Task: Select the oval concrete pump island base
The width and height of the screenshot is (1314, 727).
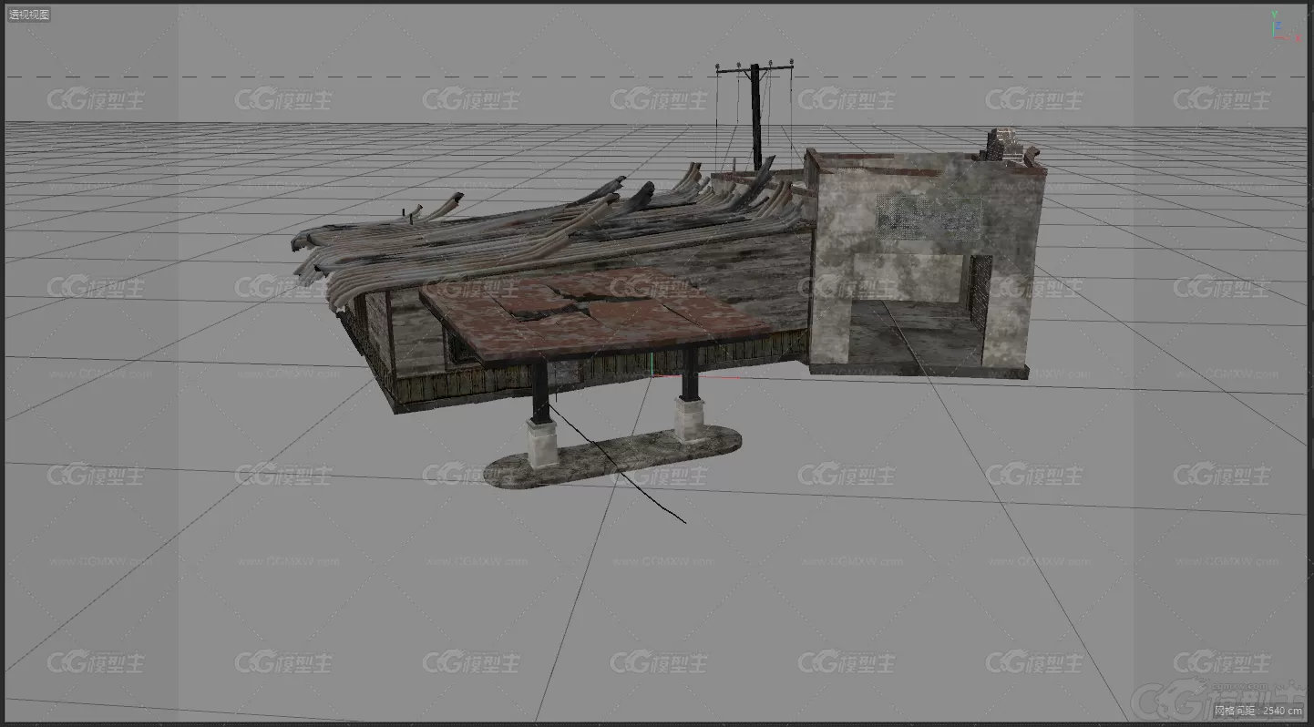Action: coord(612,456)
